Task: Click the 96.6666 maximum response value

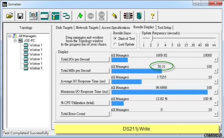Action: coord(161,87)
